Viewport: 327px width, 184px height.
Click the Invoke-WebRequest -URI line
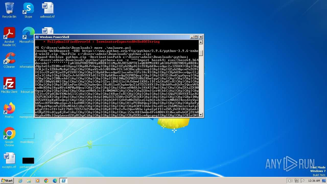[x=117, y=51]
